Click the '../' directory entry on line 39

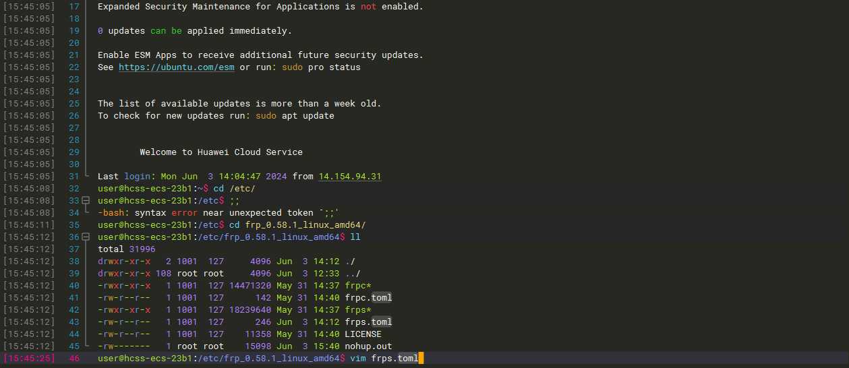pyautogui.click(x=353, y=274)
